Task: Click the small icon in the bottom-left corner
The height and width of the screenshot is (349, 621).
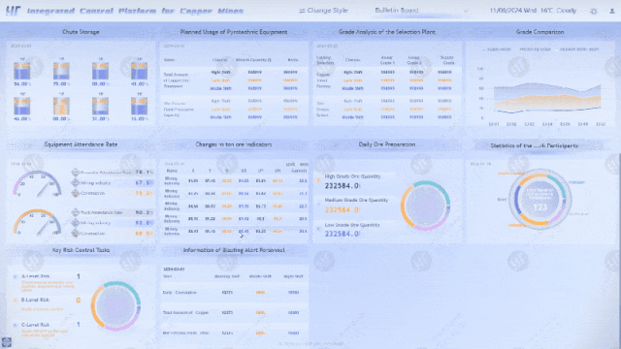Action: pyautogui.click(x=7, y=342)
